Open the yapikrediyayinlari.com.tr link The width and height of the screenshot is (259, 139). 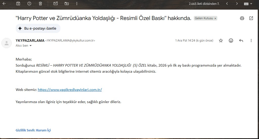[x=70, y=90]
